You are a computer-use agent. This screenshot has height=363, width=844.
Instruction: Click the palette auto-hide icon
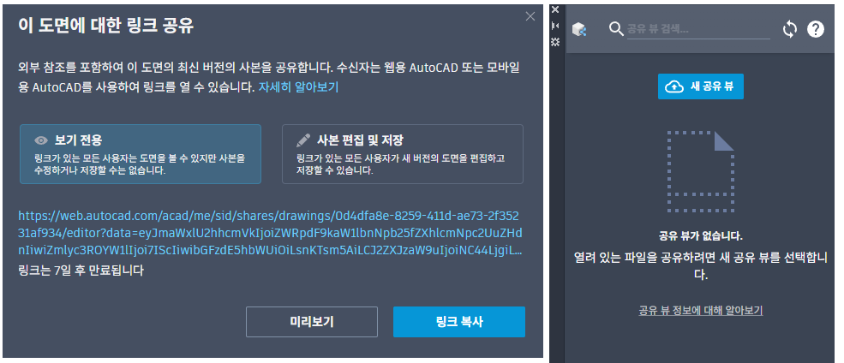tap(555, 26)
